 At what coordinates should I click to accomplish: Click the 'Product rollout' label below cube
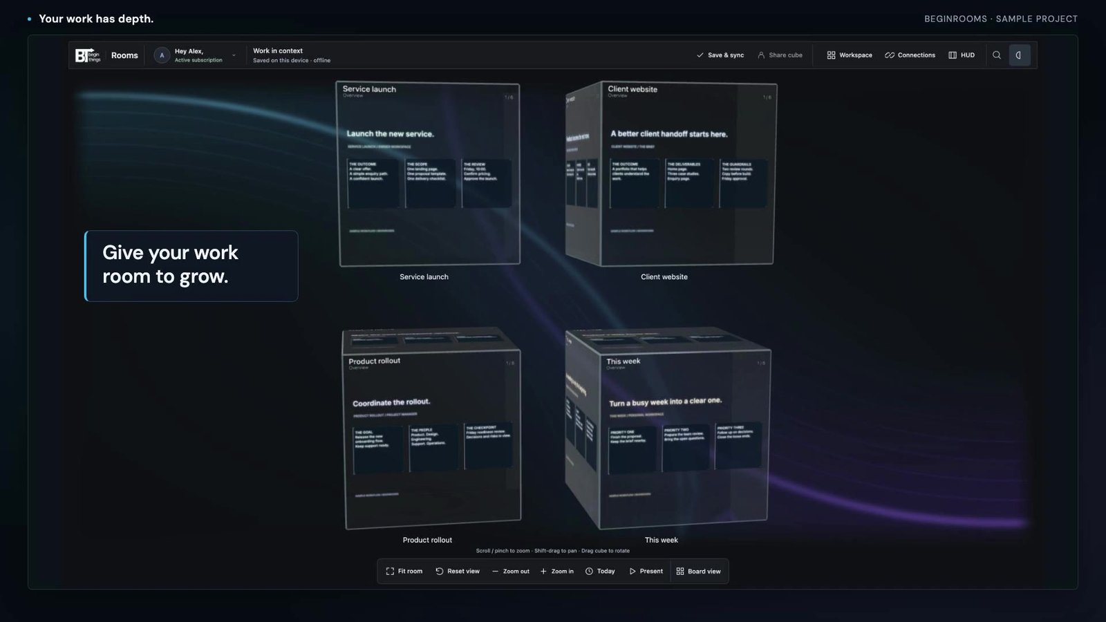[427, 540]
